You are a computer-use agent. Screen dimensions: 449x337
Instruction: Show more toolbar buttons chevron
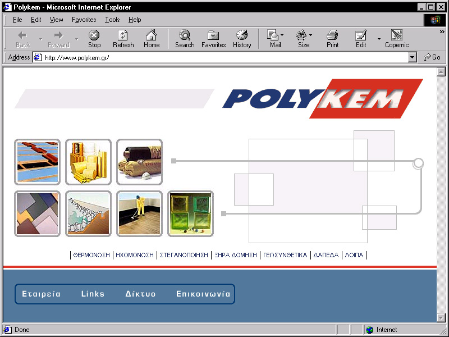coord(442,32)
